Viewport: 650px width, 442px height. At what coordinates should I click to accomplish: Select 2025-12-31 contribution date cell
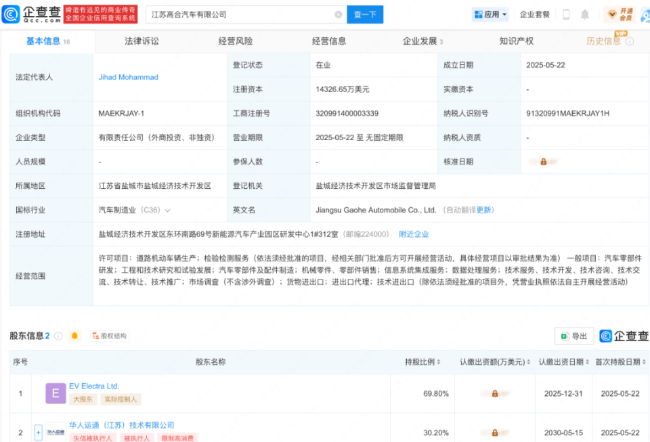563,393
